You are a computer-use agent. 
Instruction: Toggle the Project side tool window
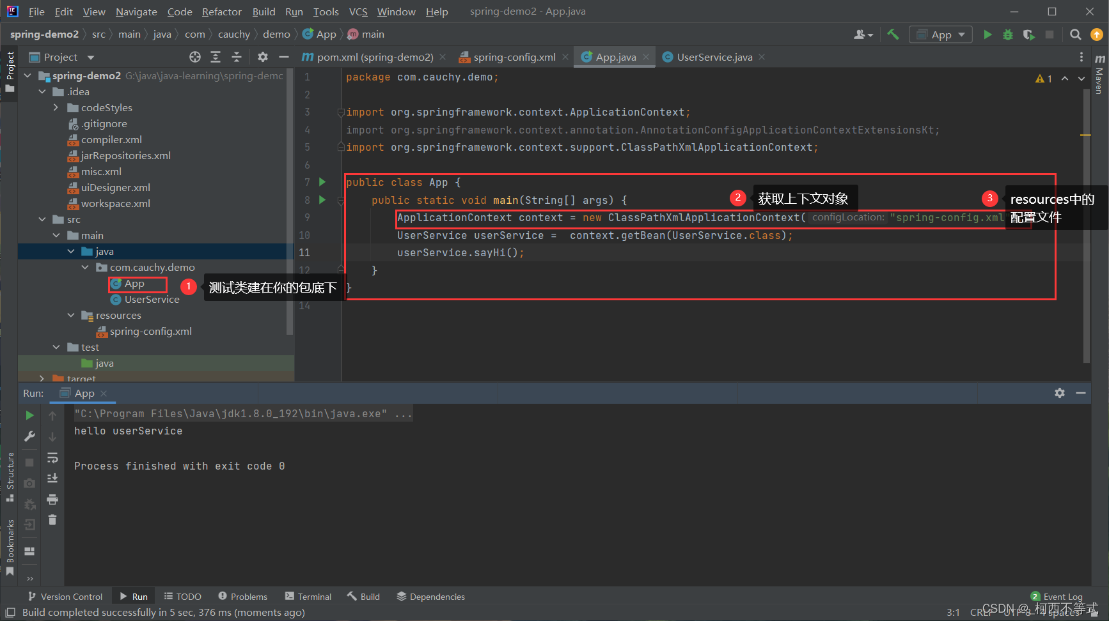10,71
